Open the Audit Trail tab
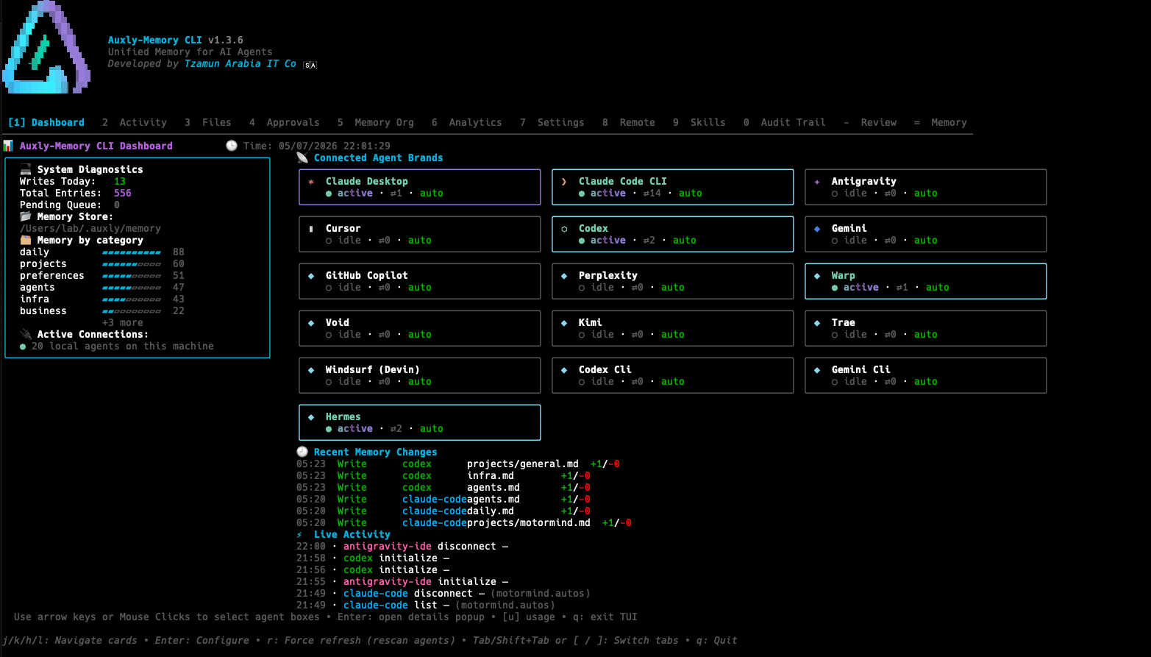 pos(785,123)
